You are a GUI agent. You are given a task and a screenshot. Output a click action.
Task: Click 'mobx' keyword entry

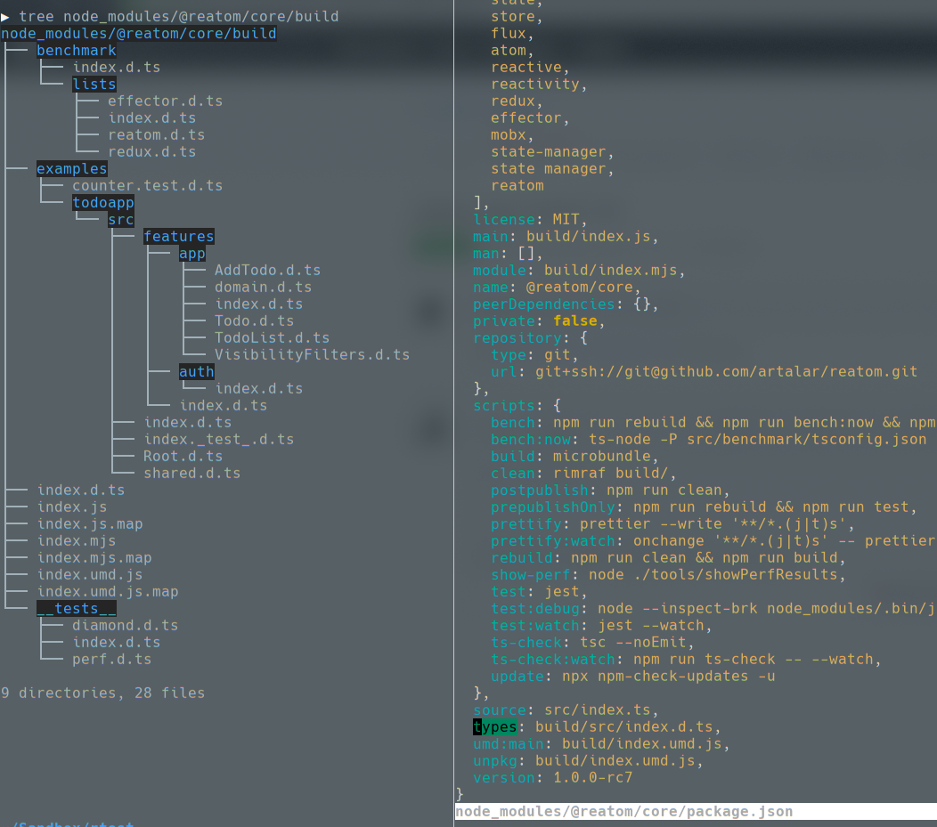(508, 135)
